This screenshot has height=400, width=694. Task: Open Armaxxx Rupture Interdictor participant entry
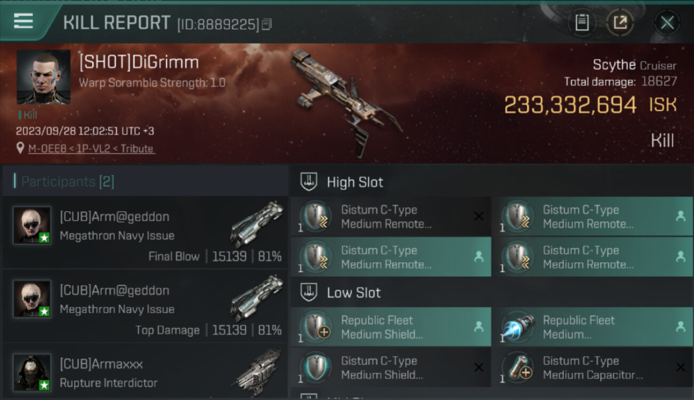pos(145,372)
